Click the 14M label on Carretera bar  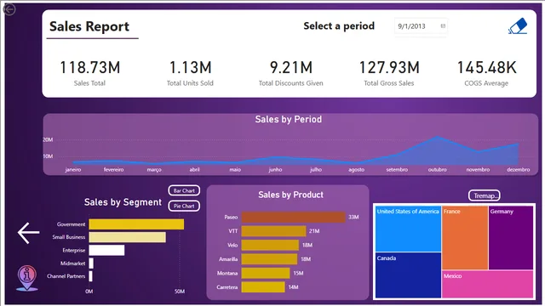[293, 287]
